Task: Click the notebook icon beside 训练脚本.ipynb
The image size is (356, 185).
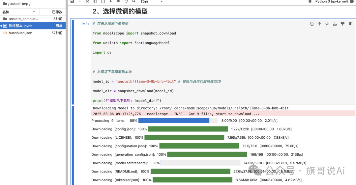Action: tap(5, 26)
